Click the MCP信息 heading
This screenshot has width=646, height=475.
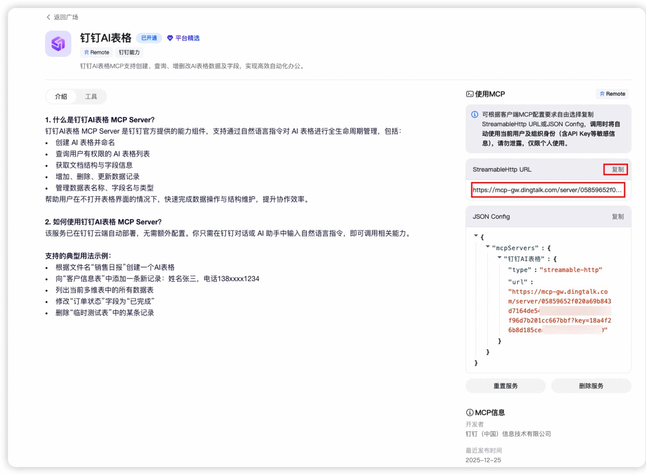490,413
